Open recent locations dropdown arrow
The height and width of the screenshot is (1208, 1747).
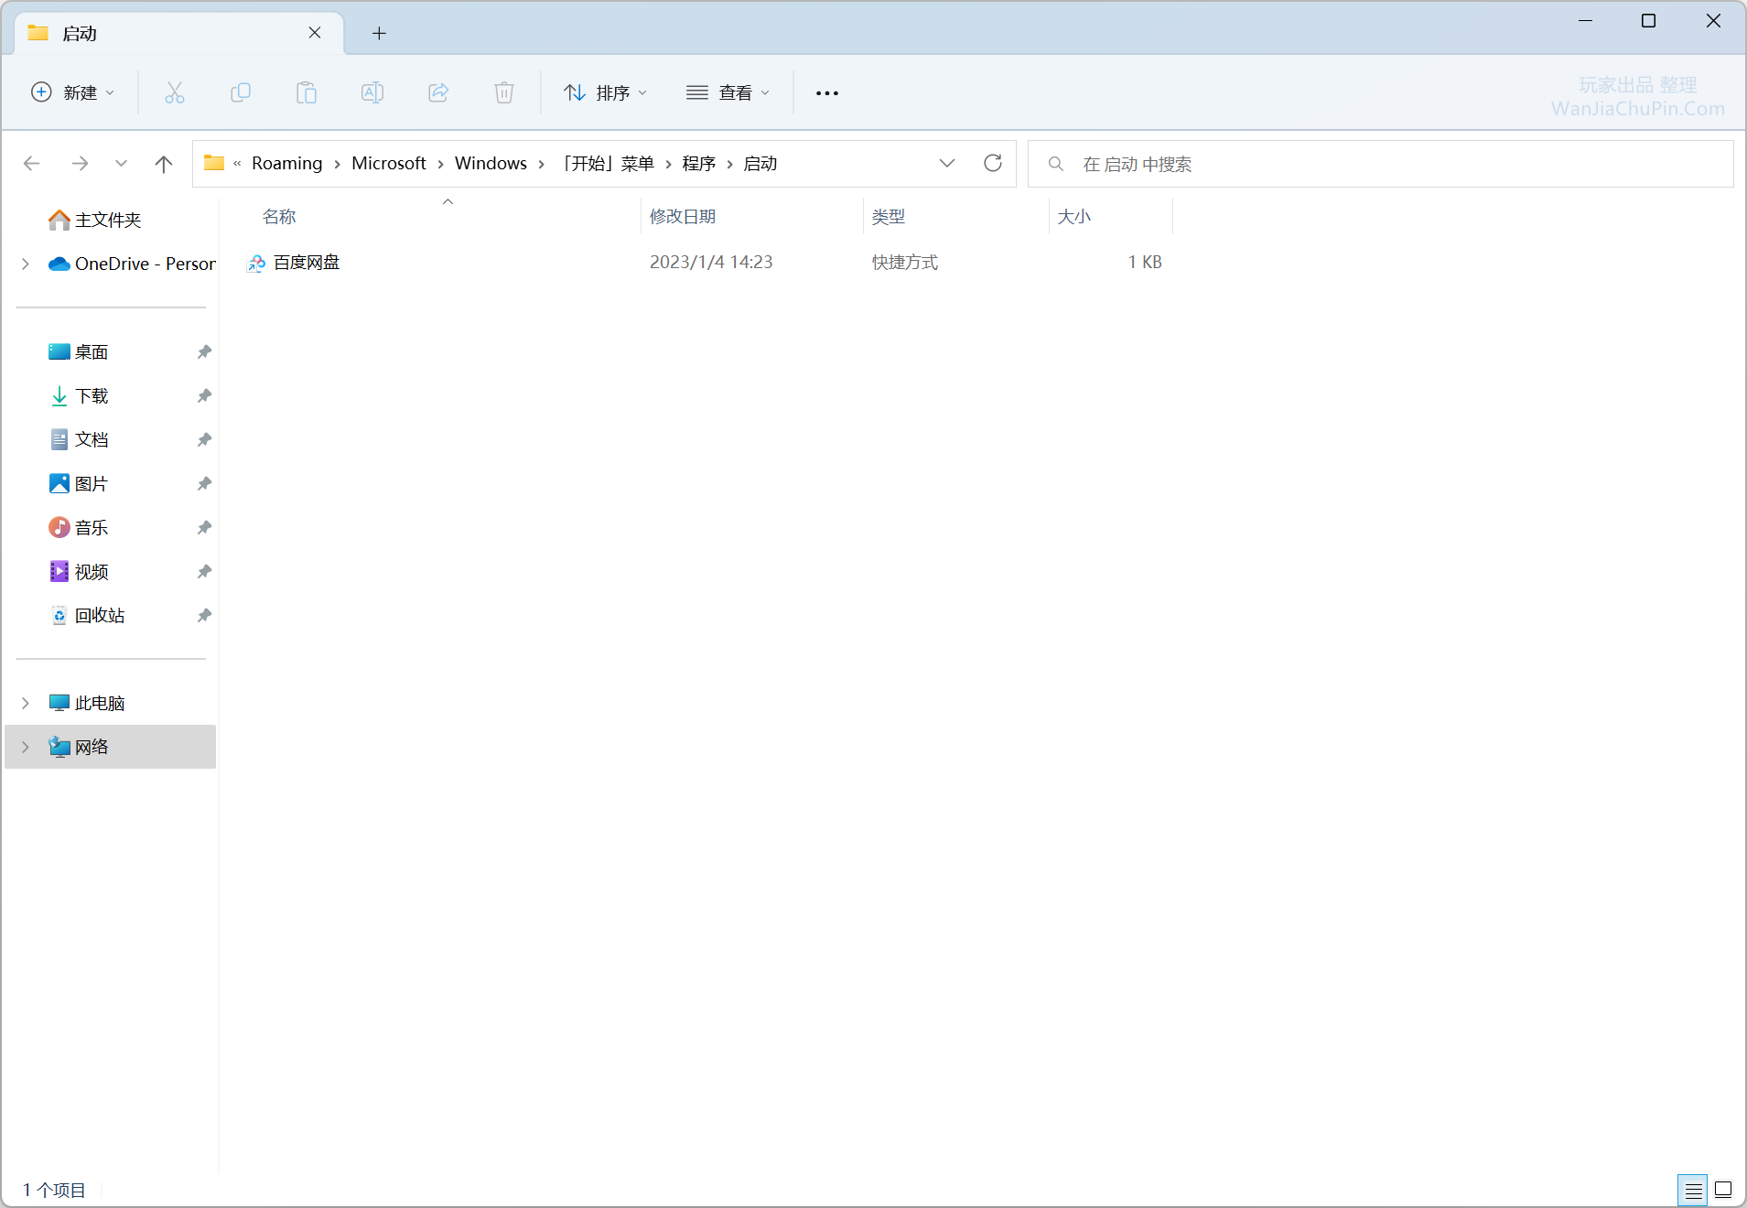coord(121,164)
